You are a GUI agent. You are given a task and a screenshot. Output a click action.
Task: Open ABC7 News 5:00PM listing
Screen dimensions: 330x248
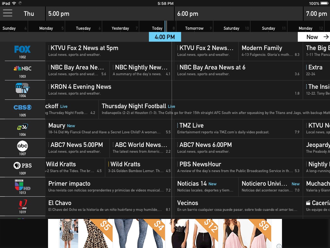pyautogui.click(x=77, y=149)
